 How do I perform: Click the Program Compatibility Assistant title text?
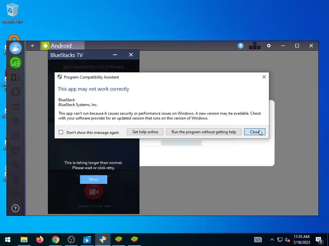pyautogui.click(x=91, y=77)
